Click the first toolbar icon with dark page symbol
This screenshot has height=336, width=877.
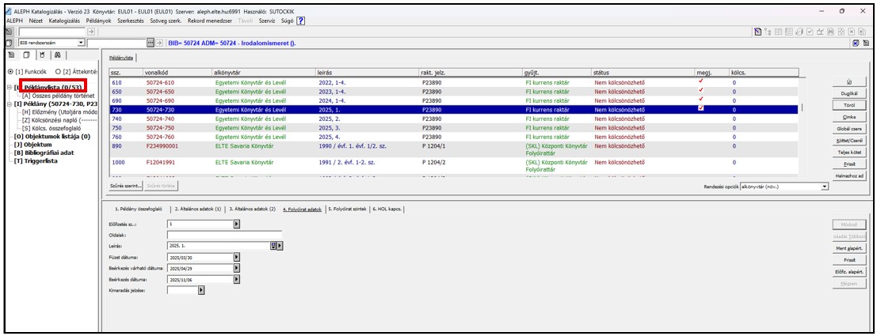pos(757,32)
